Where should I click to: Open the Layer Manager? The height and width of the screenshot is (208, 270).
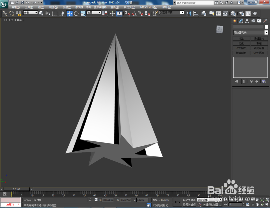pyautogui.click(x=204, y=13)
